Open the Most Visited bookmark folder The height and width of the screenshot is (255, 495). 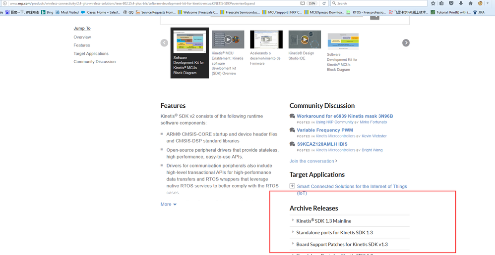coord(67,12)
